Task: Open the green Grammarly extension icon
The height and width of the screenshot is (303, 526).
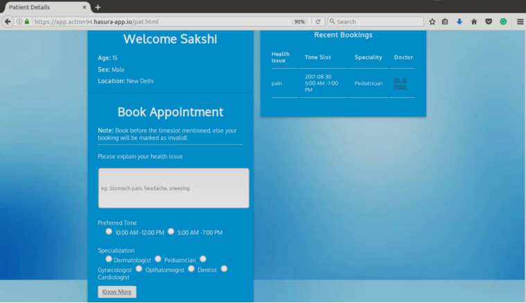Action: coord(503,21)
